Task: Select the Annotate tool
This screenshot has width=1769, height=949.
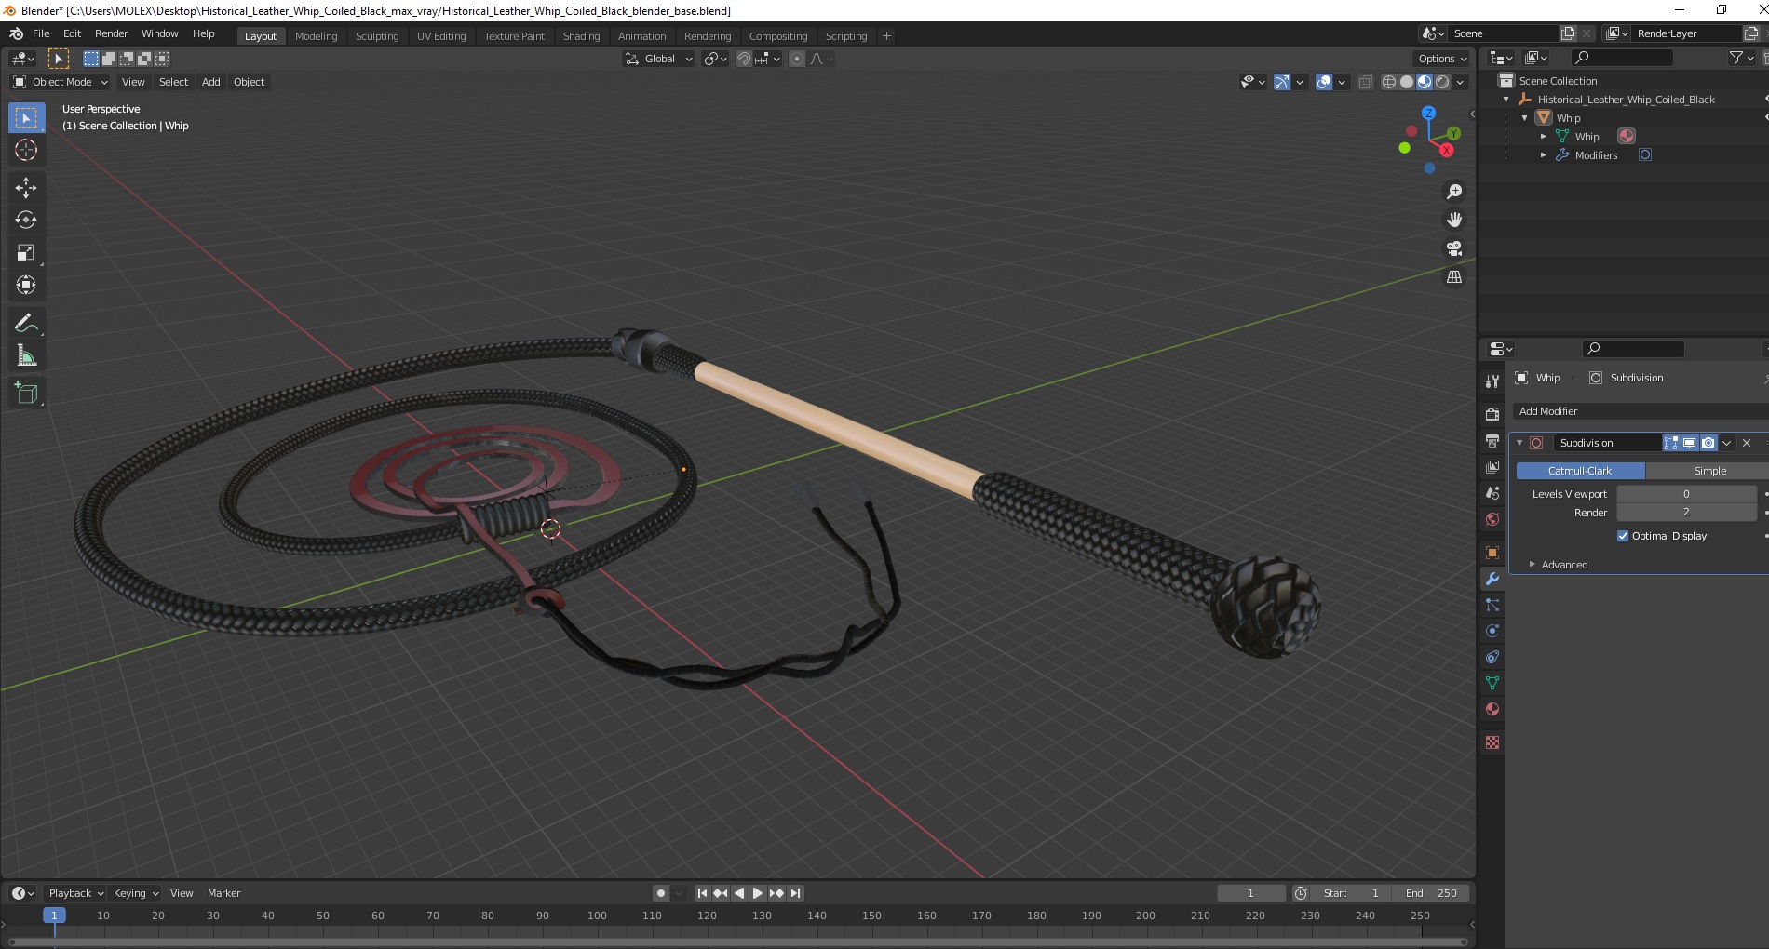Action: pos(26,323)
